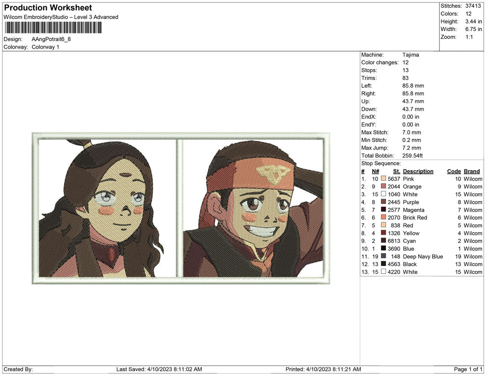Click the Pink color swatch in stop 1
Image resolution: width=486 pixels, height=374 pixels.
(x=383, y=179)
